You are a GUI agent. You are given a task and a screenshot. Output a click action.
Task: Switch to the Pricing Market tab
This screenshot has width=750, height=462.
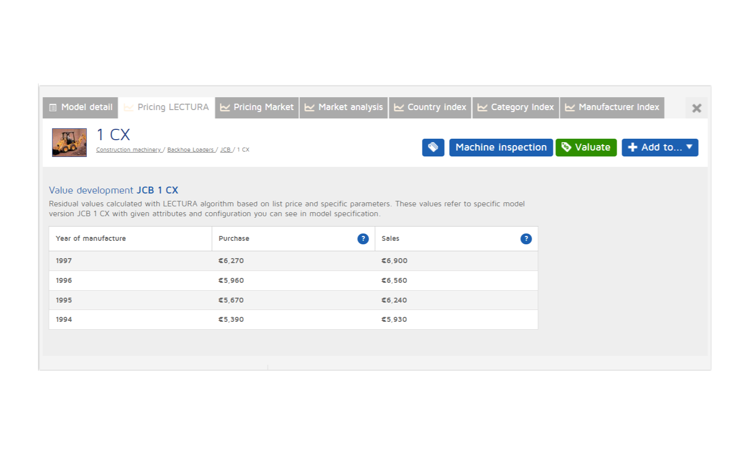click(x=257, y=108)
